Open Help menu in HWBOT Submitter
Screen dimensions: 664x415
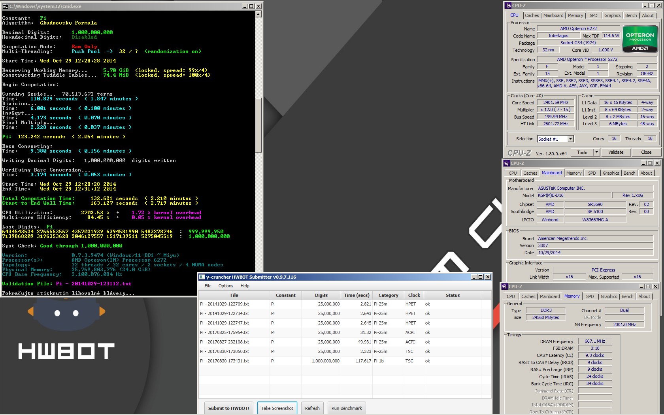[245, 286]
